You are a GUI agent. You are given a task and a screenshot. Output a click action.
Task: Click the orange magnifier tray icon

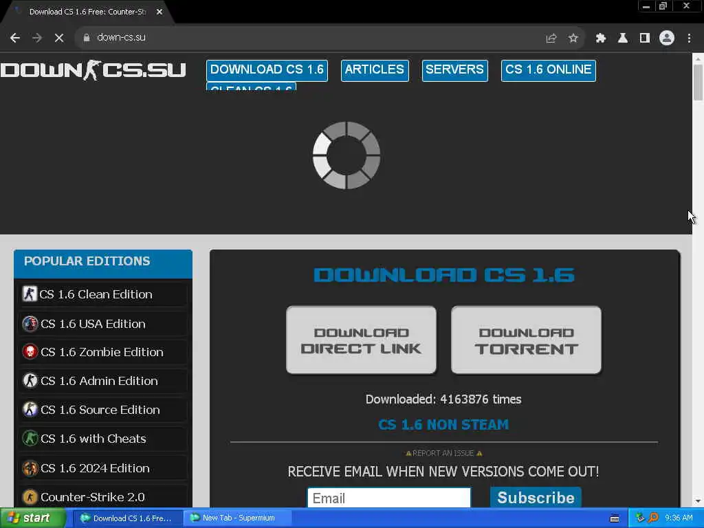(653, 518)
